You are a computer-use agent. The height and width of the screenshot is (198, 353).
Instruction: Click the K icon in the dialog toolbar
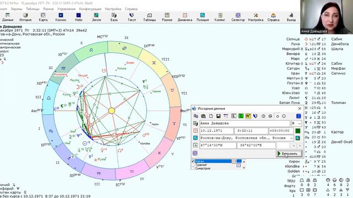click(234, 116)
